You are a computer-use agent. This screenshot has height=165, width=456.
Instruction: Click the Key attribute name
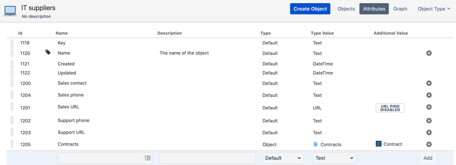pyautogui.click(x=62, y=43)
